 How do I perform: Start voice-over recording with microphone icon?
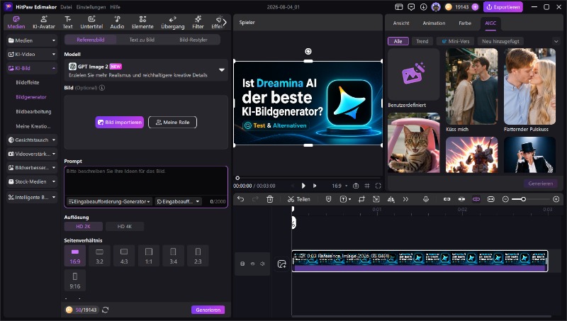click(426, 199)
